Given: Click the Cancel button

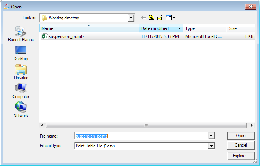Looking at the screenshot, I should [241, 145].
